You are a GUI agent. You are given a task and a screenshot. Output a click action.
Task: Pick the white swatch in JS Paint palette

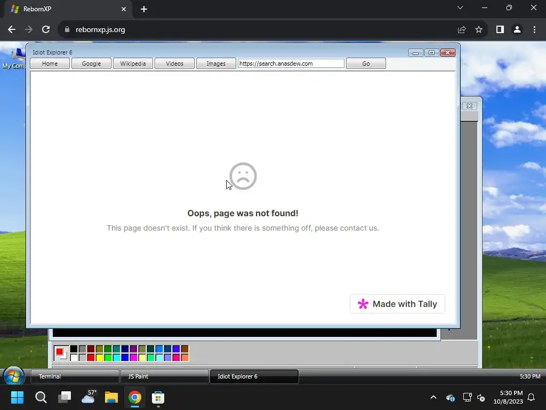coord(74,357)
